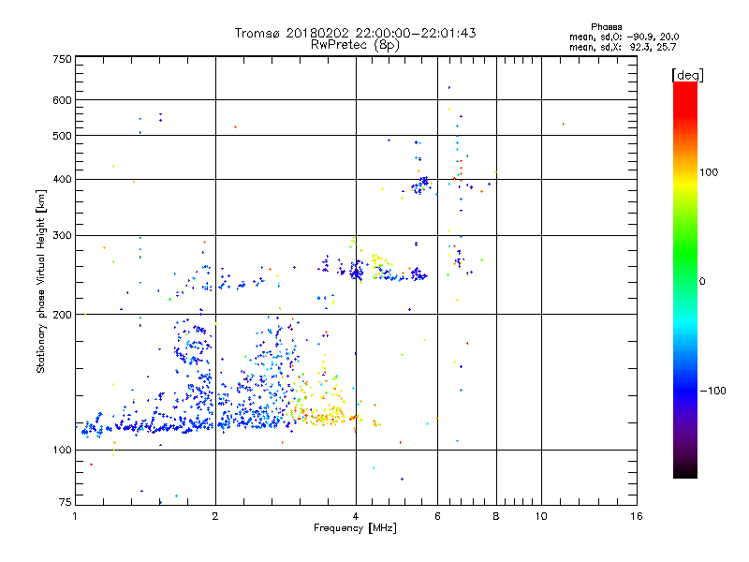Screen dimensions: 749x562
Task: Click the black bottom of the phase colorbar
Action: 685,471
